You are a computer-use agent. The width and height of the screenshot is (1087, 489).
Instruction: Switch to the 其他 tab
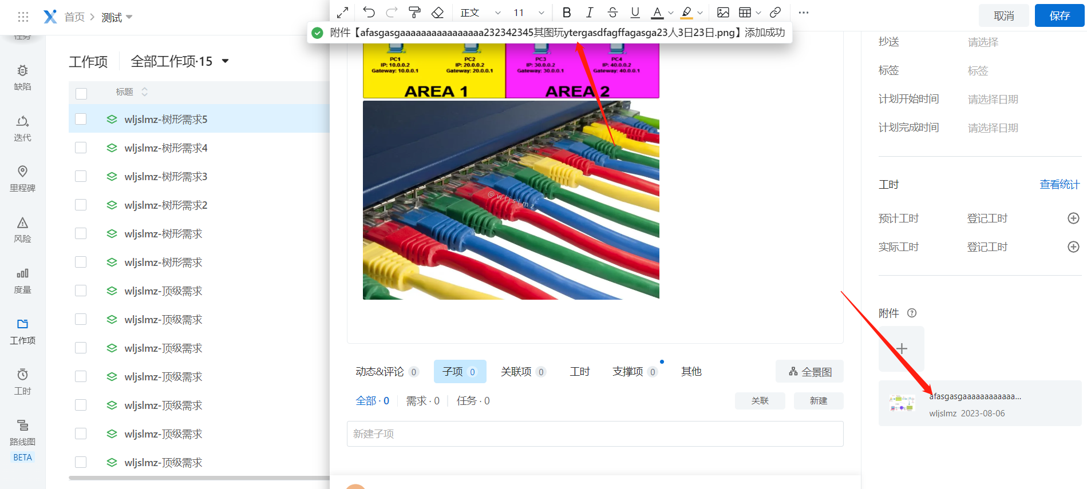(x=691, y=372)
